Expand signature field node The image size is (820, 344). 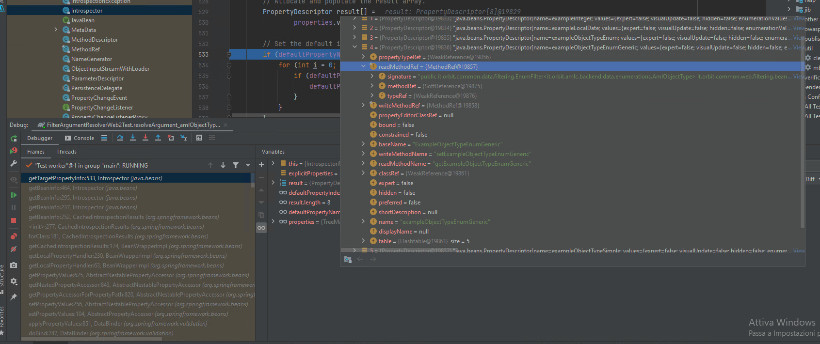click(372, 76)
